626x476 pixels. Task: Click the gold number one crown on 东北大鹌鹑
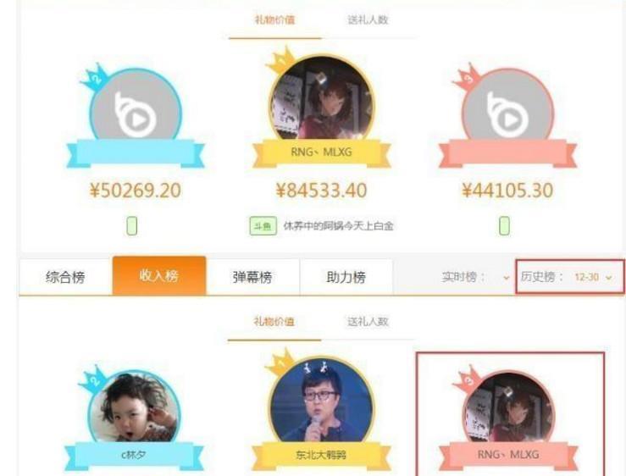(282, 362)
